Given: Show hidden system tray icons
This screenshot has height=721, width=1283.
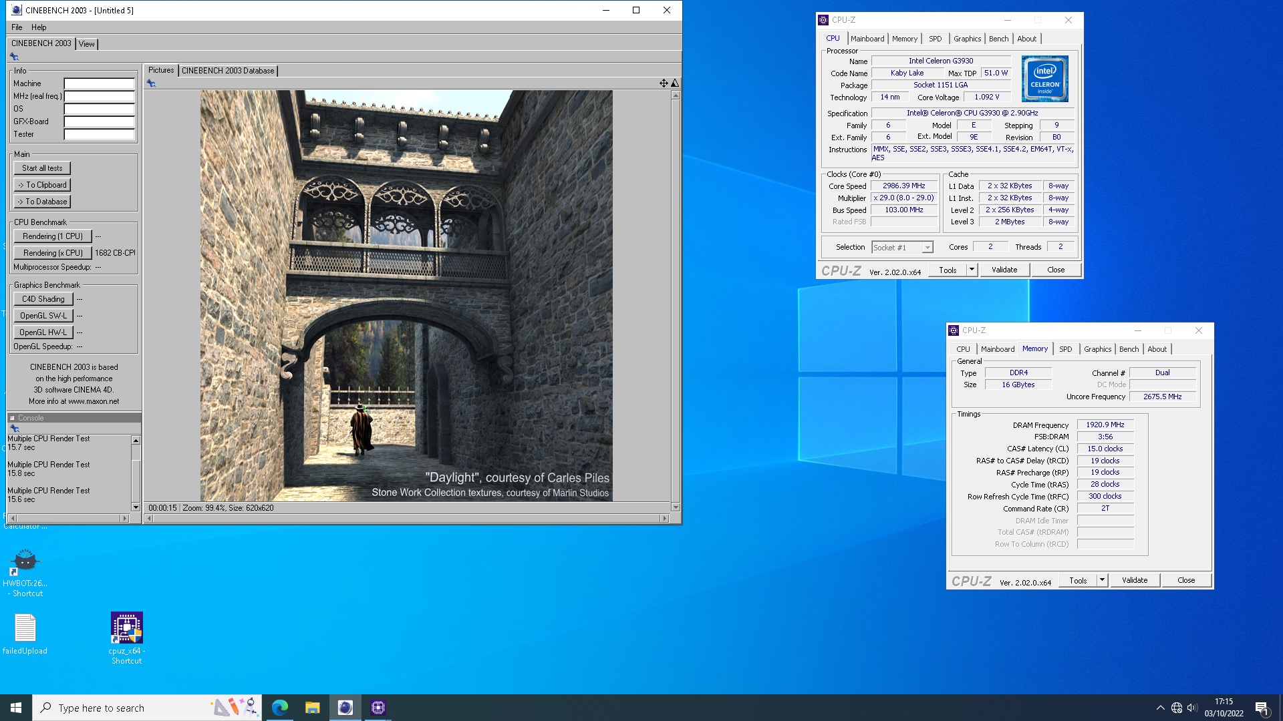Looking at the screenshot, I should [x=1160, y=708].
